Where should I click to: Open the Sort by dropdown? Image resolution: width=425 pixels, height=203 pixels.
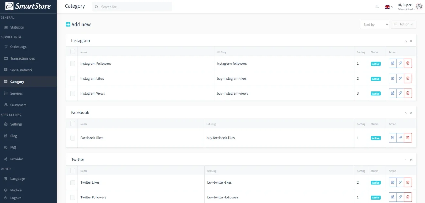tap(374, 24)
